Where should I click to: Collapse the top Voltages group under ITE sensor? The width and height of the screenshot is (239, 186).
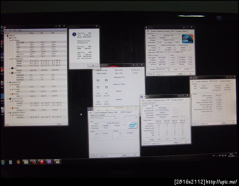[x=10, y=40]
